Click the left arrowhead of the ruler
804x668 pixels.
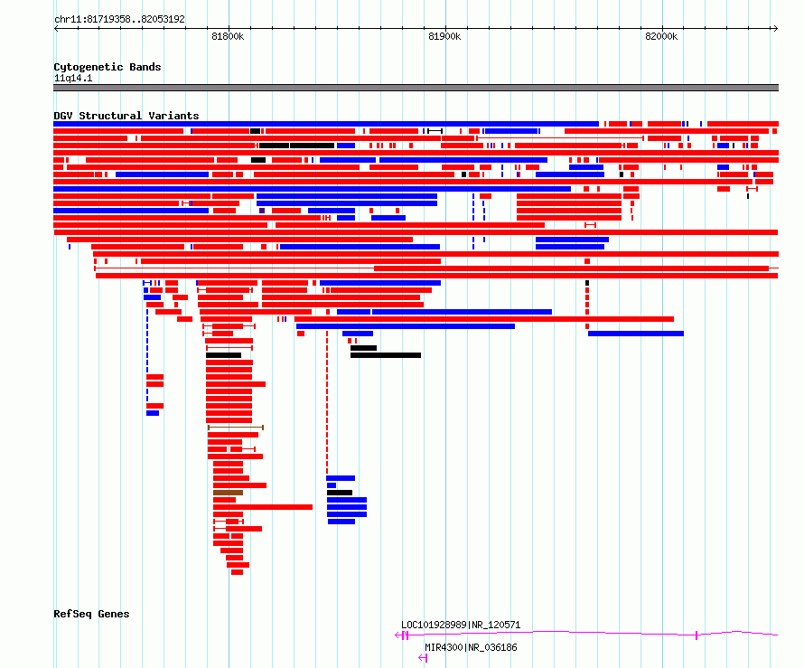tap(56, 28)
